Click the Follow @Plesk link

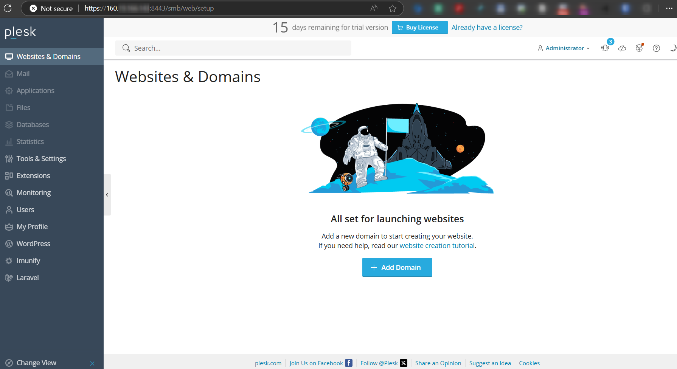click(379, 363)
